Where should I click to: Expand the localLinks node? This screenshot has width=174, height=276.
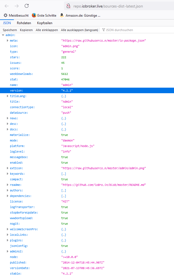(x=7, y=235)
